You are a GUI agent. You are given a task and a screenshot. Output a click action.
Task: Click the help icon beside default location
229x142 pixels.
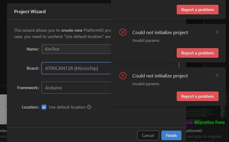pyautogui.click(x=89, y=107)
